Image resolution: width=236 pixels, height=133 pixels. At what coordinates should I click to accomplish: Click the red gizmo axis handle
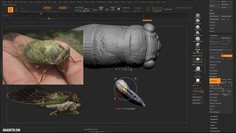point(120,95)
